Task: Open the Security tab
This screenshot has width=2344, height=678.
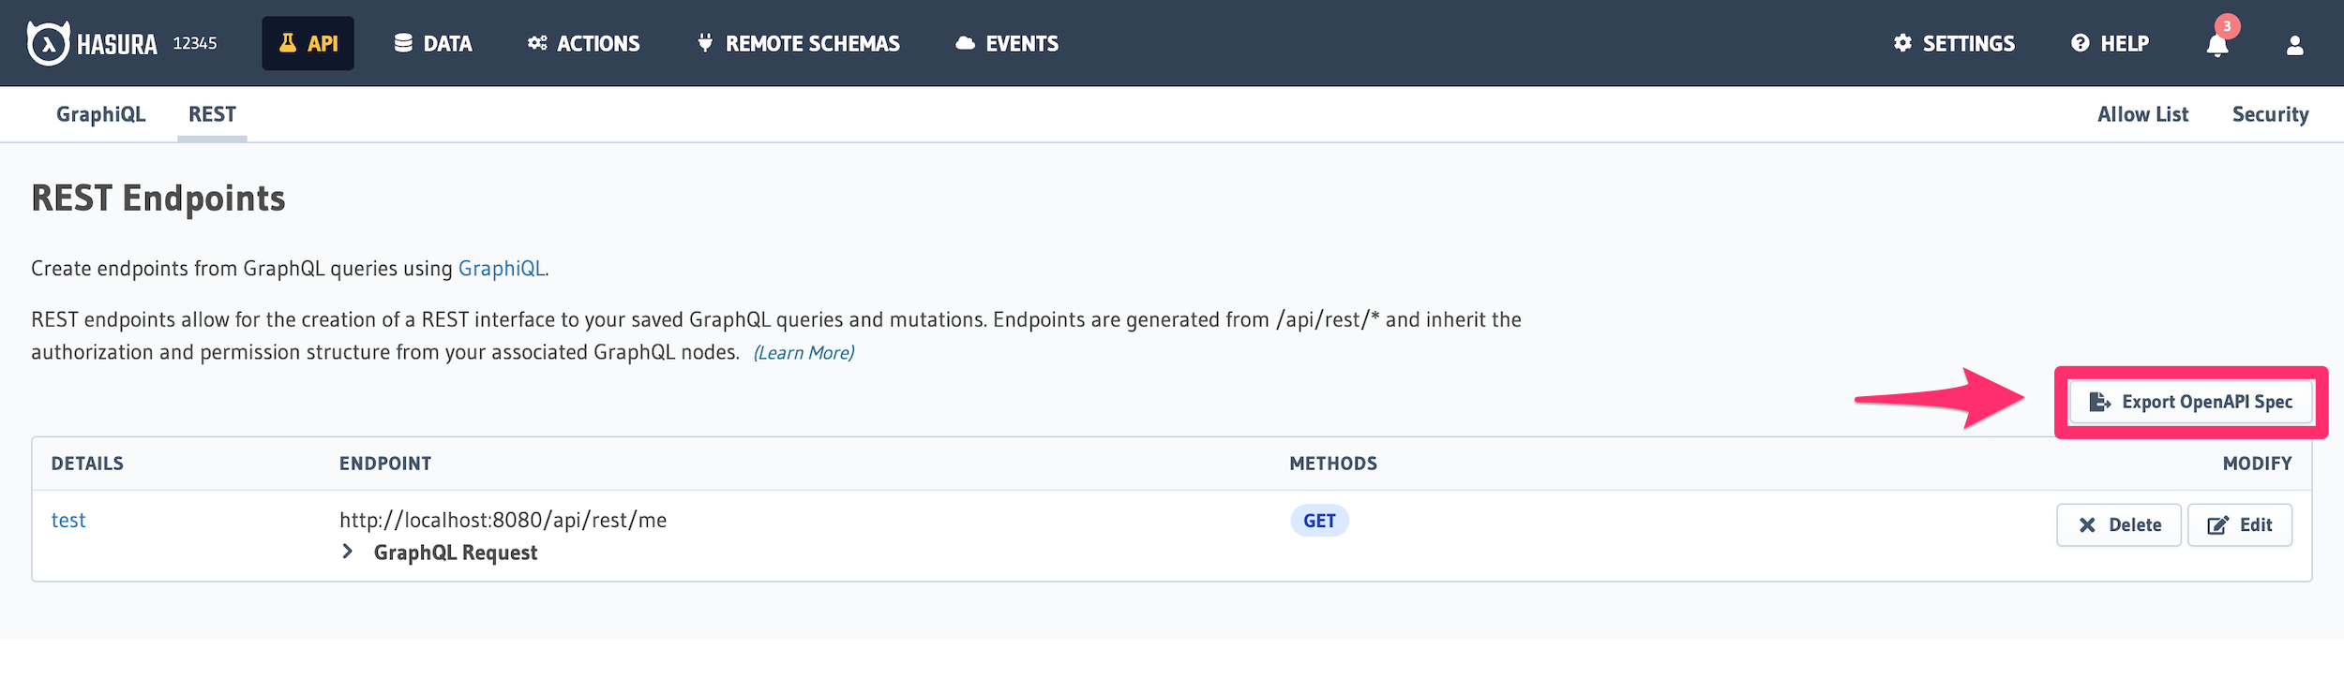Action: [x=2270, y=113]
